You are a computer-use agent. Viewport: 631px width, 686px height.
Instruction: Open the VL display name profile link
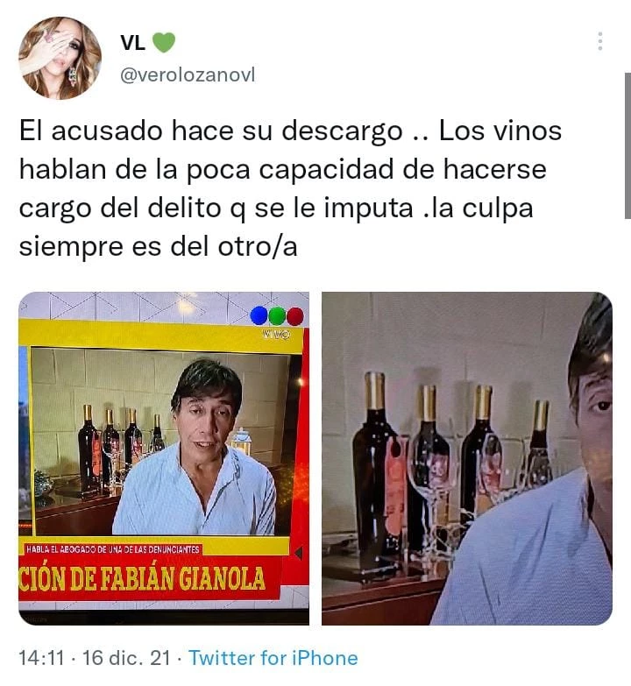132,42
